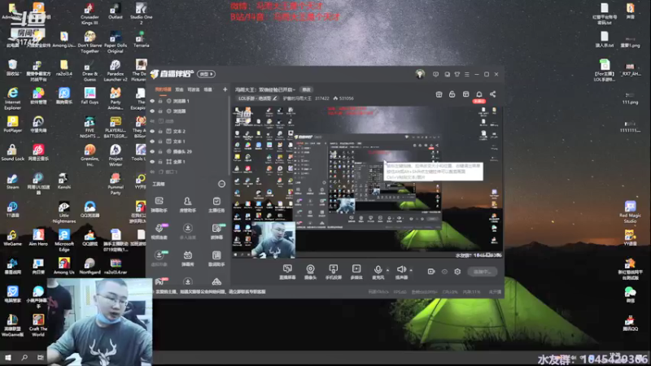Viewport: 651px width, 366px height.
Task: Toggle lock on source 摄像头 29
Action: [160, 151]
